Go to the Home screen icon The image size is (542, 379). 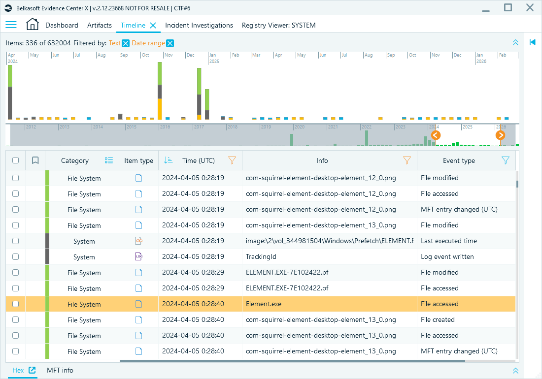(32, 25)
